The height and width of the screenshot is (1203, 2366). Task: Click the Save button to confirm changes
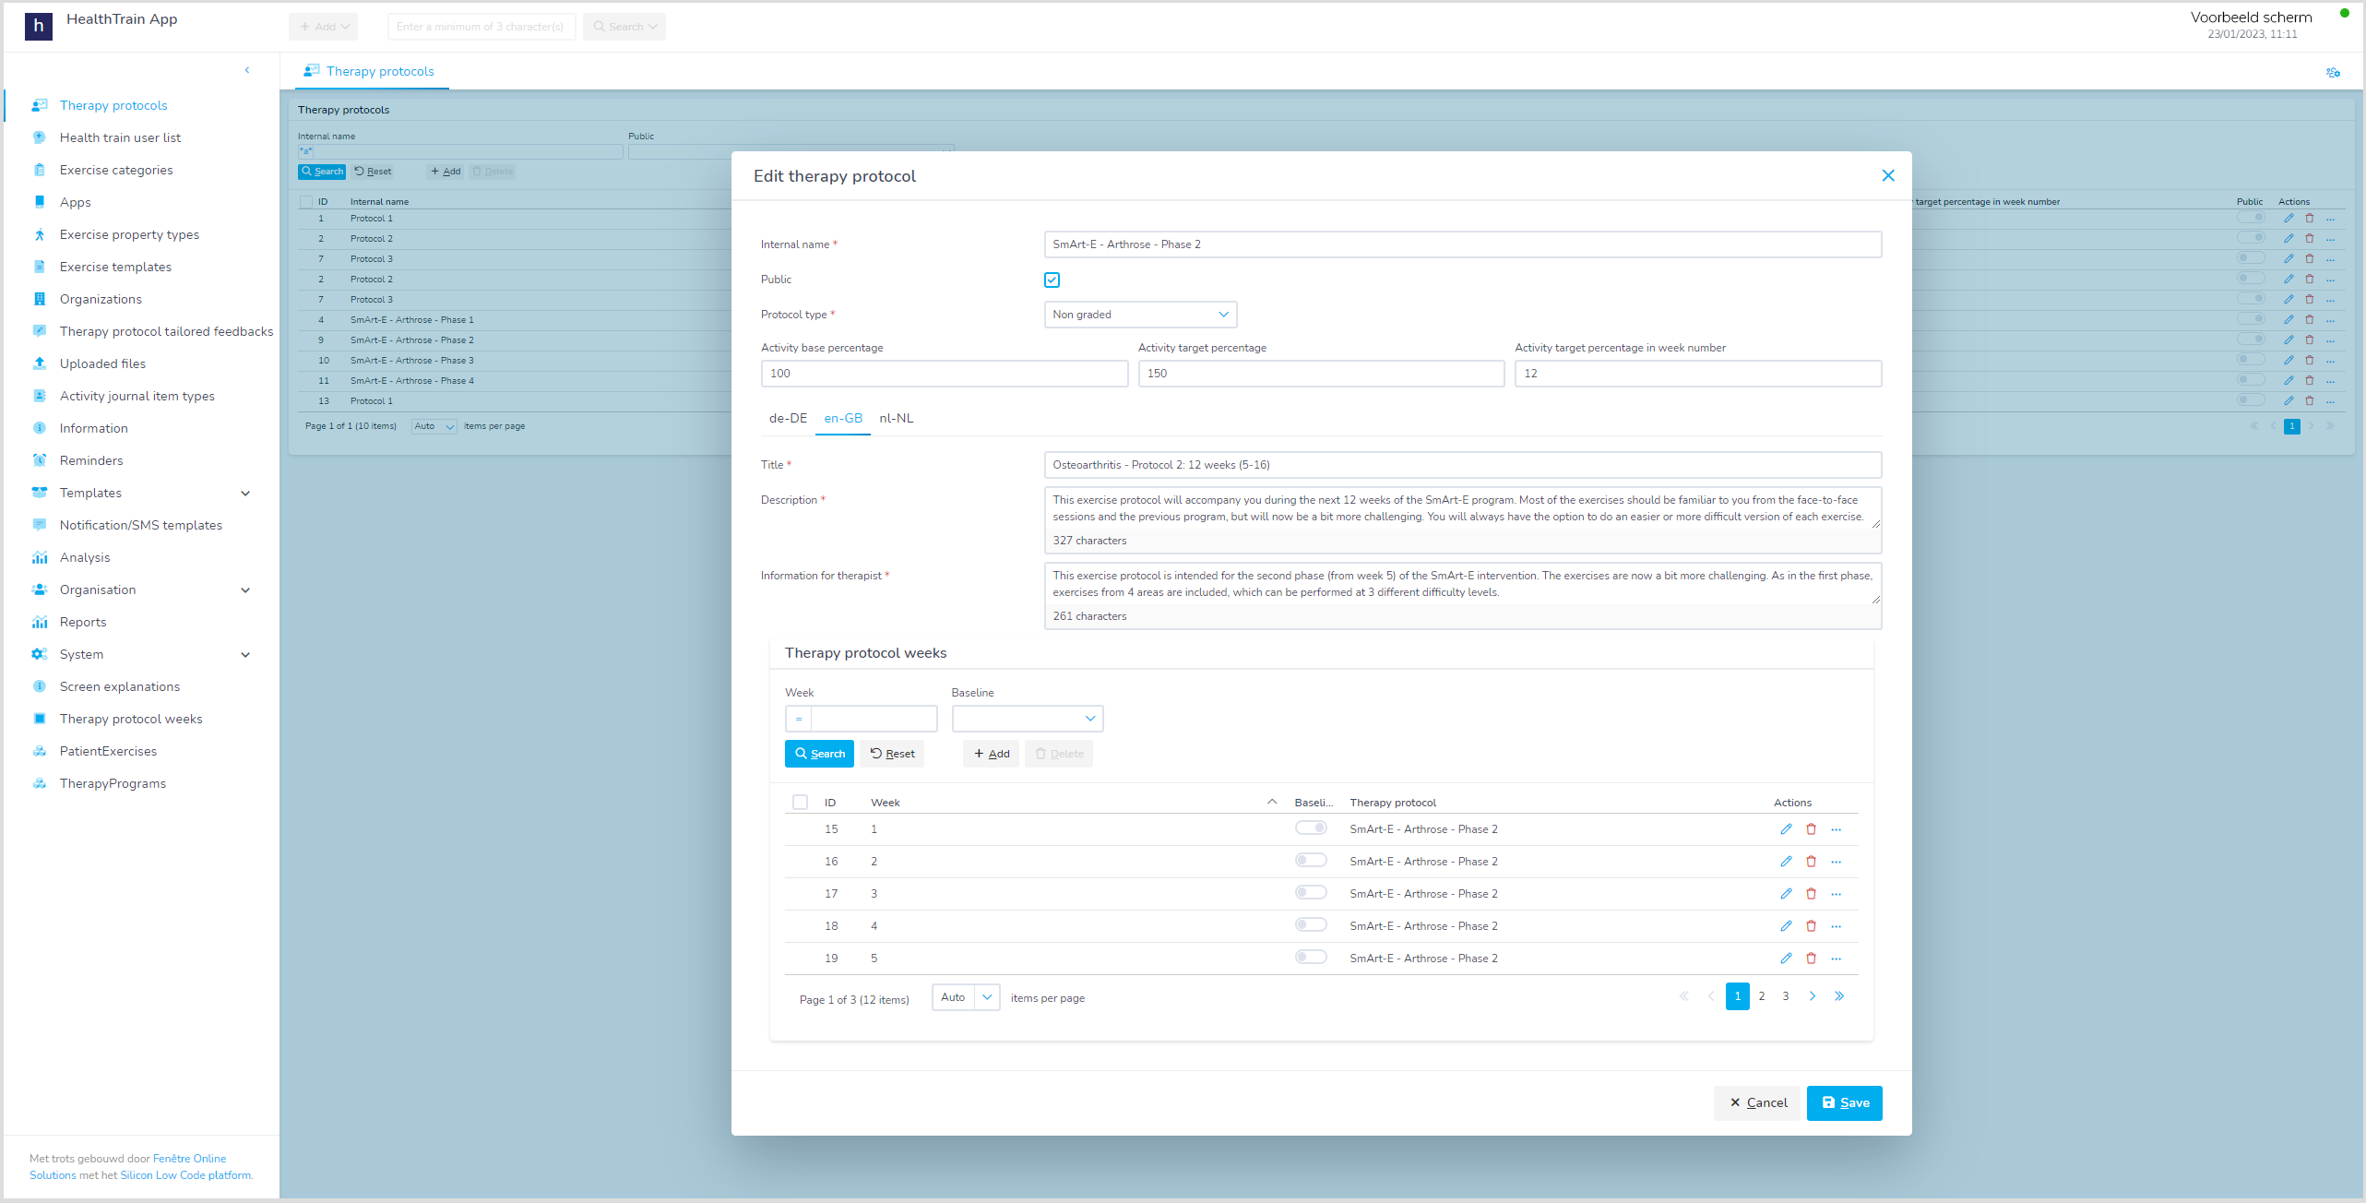click(1843, 1102)
